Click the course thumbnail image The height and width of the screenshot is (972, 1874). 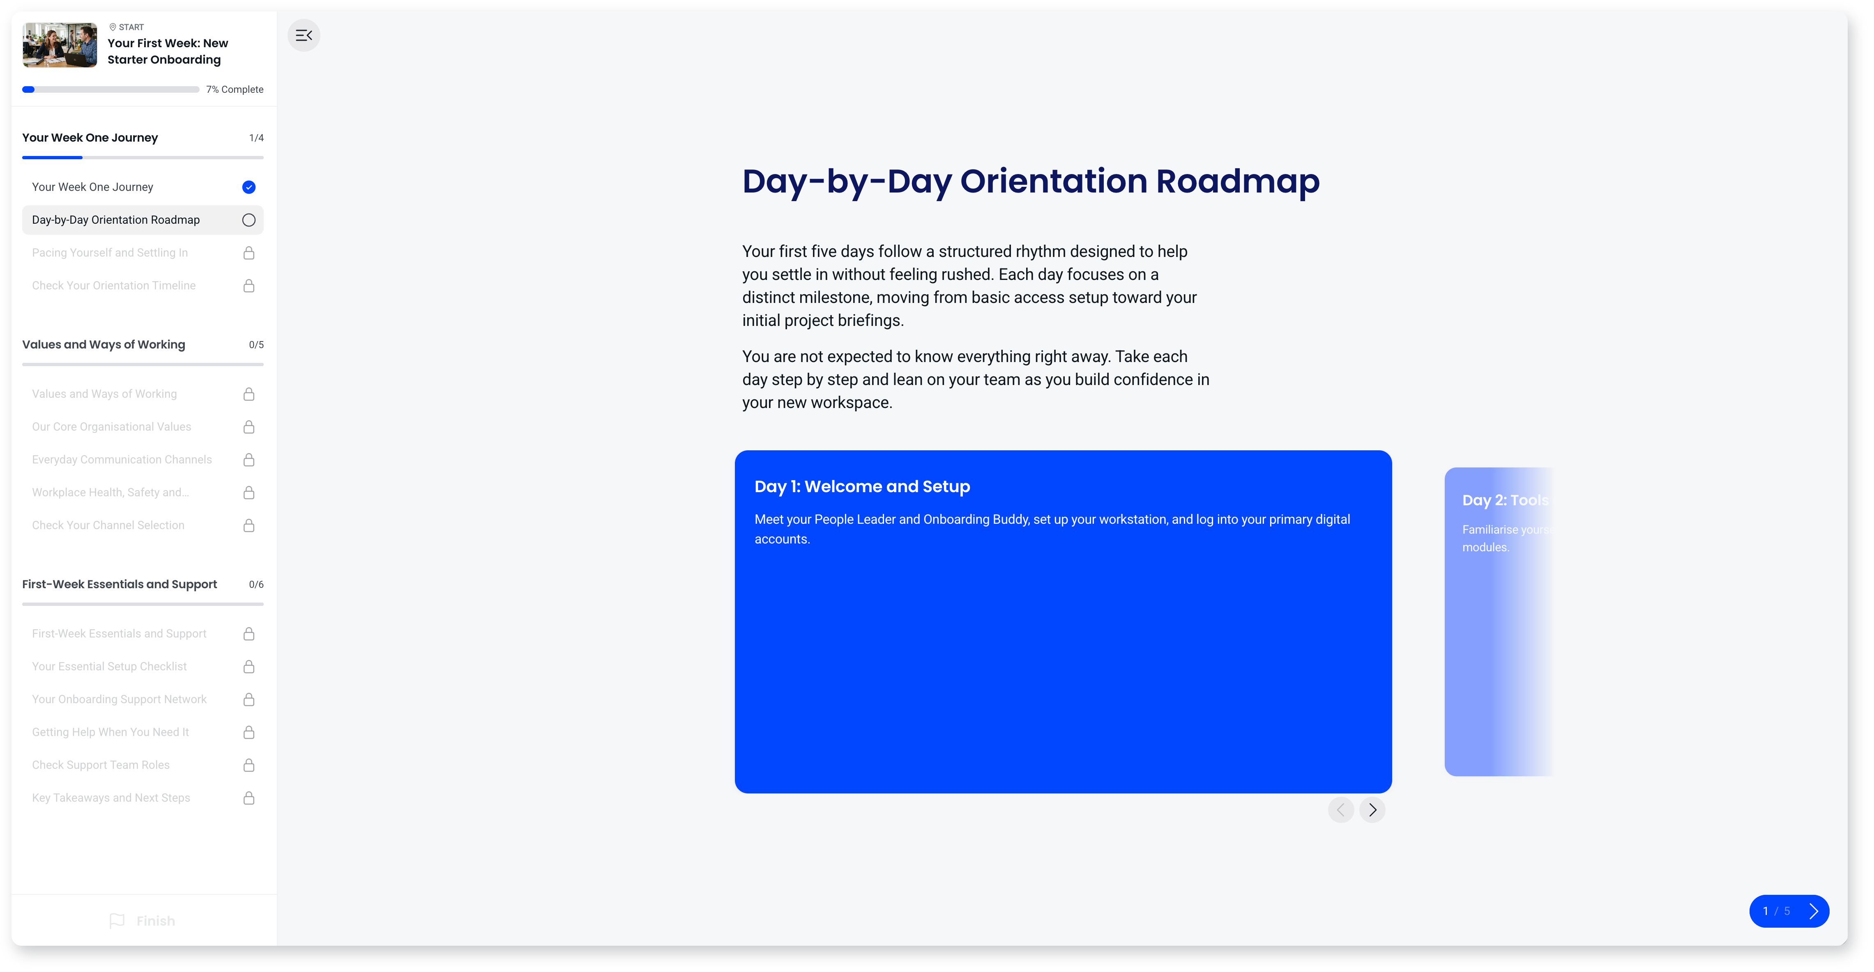pyautogui.click(x=60, y=45)
